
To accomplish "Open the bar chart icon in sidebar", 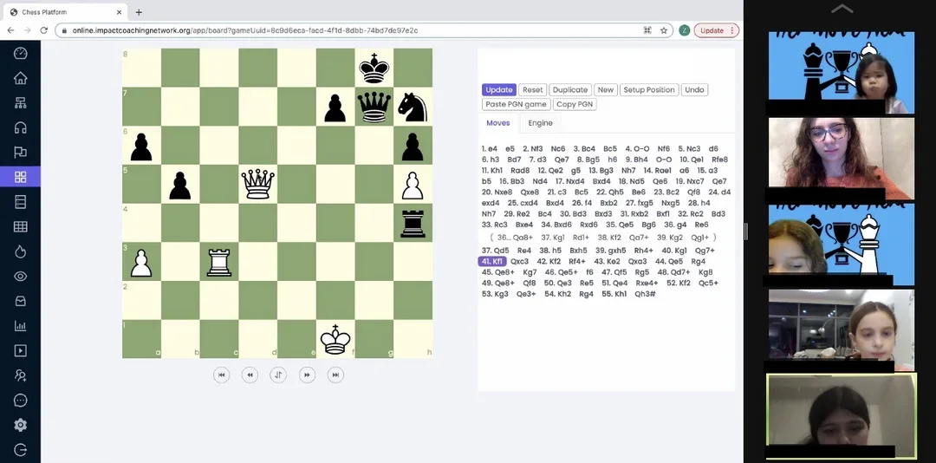I will coord(20,326).
